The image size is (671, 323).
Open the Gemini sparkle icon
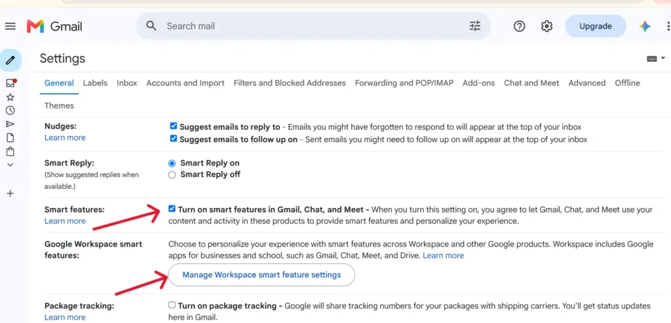tap(645, 27)
